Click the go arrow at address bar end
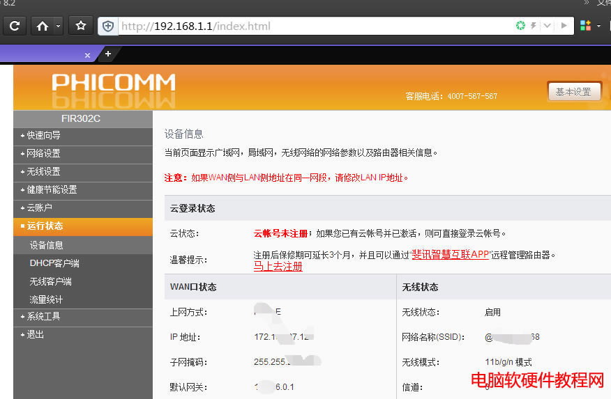611x399 pixels. (564, 26)
